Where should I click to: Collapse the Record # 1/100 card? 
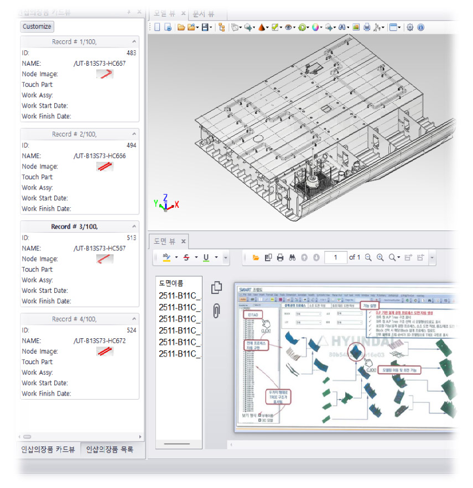(x=134, y=41)
